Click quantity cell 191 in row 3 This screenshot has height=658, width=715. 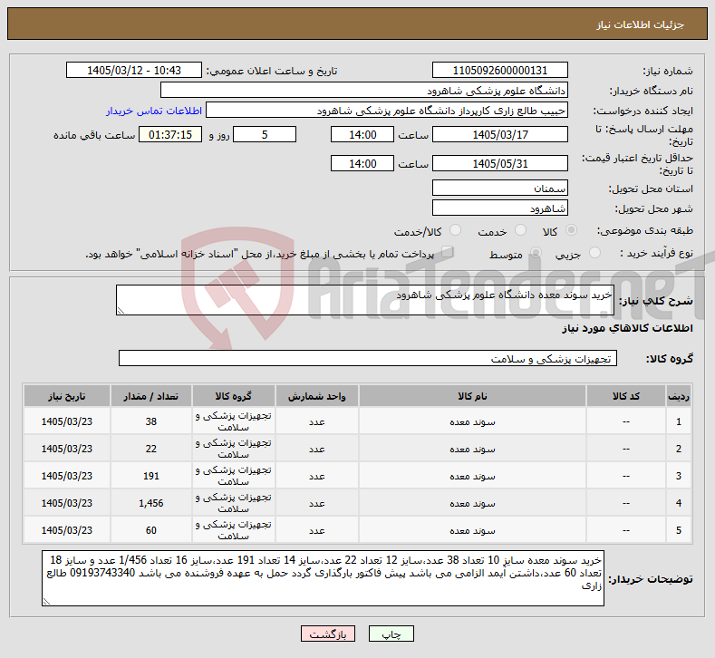click(151, 476)
